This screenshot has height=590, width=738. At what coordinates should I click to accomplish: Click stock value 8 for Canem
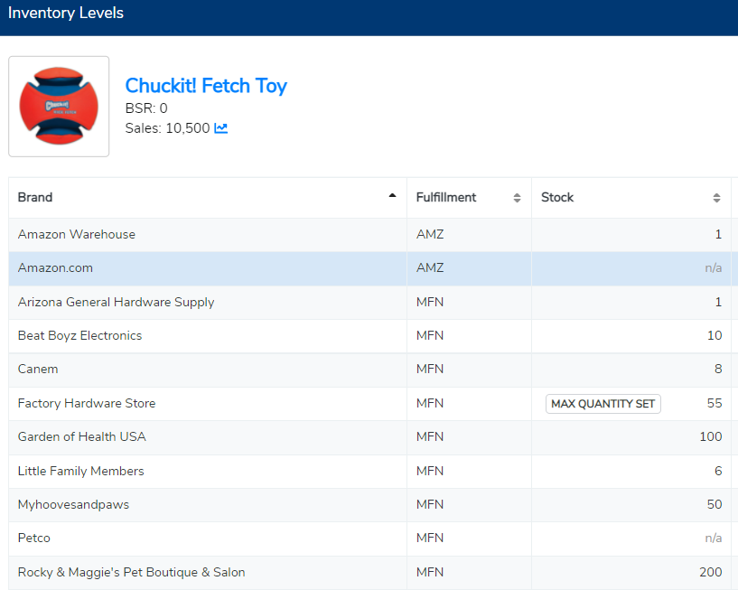pos(718,370)
